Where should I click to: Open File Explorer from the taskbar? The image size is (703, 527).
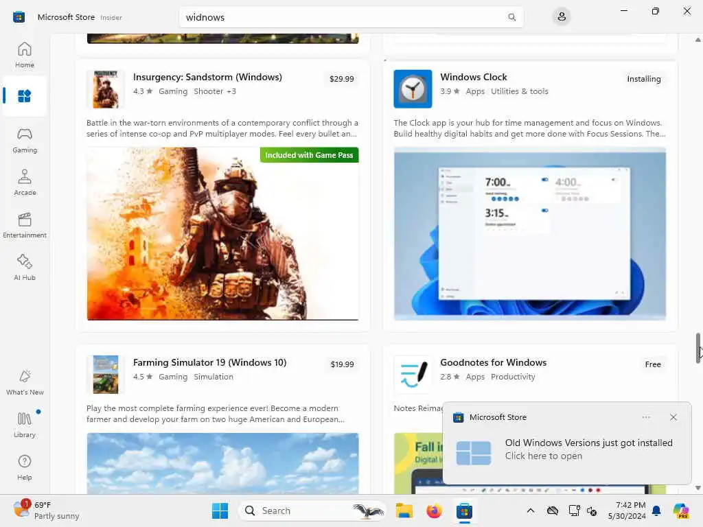coord(404,511)
